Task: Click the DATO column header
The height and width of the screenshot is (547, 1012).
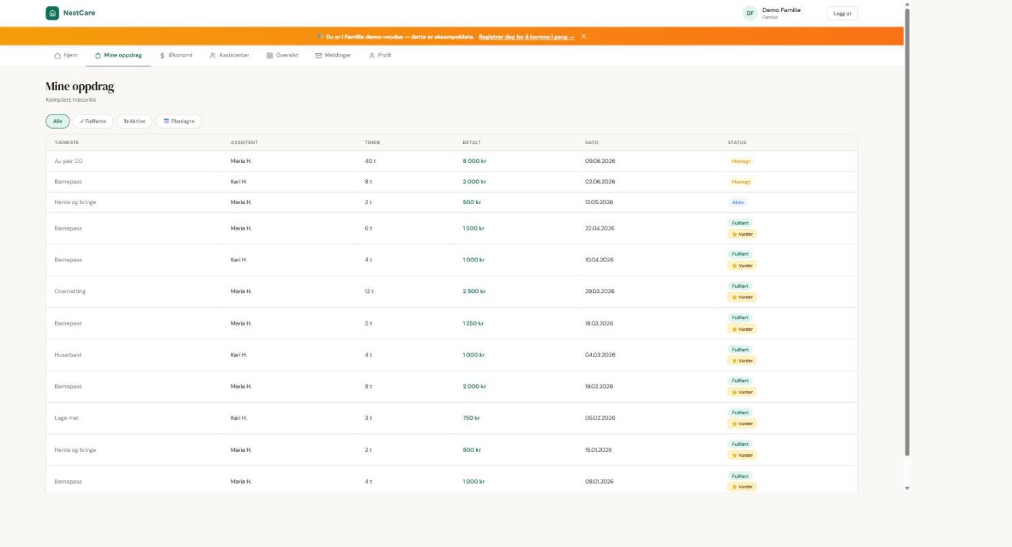Action: click(592, 143)
